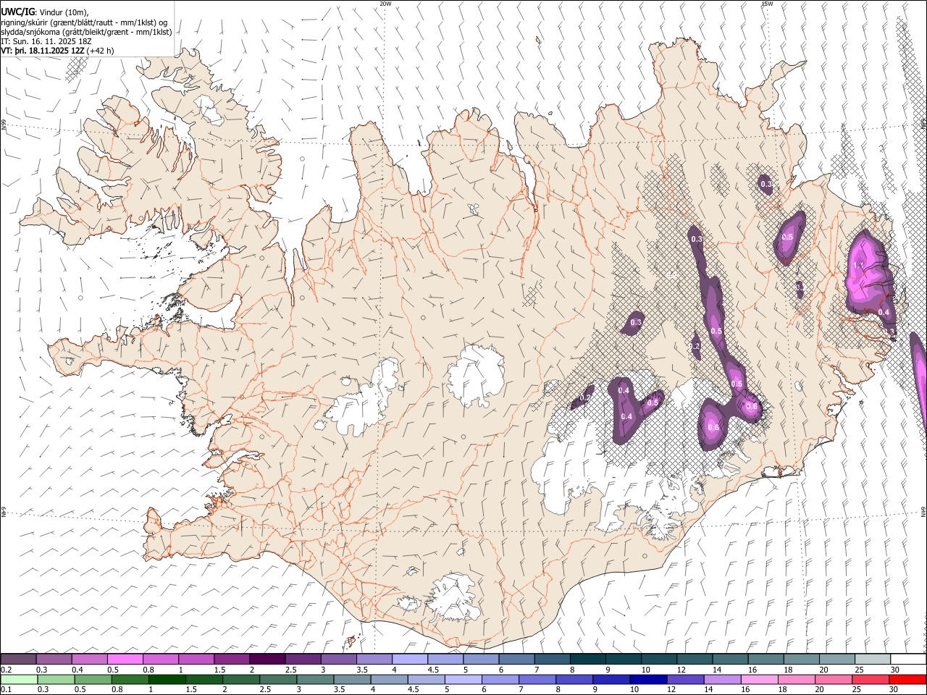Select the dark teal snow swatch between 8 and 9
927x695 pixels.
tap(587, 659)
